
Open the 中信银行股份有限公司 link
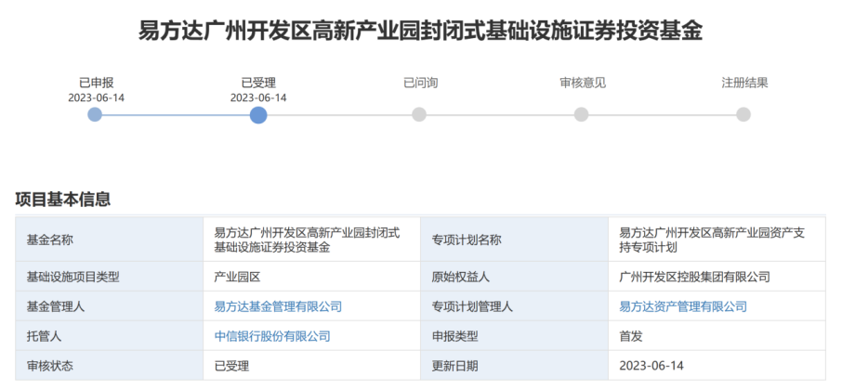click(x=272, y=336)
